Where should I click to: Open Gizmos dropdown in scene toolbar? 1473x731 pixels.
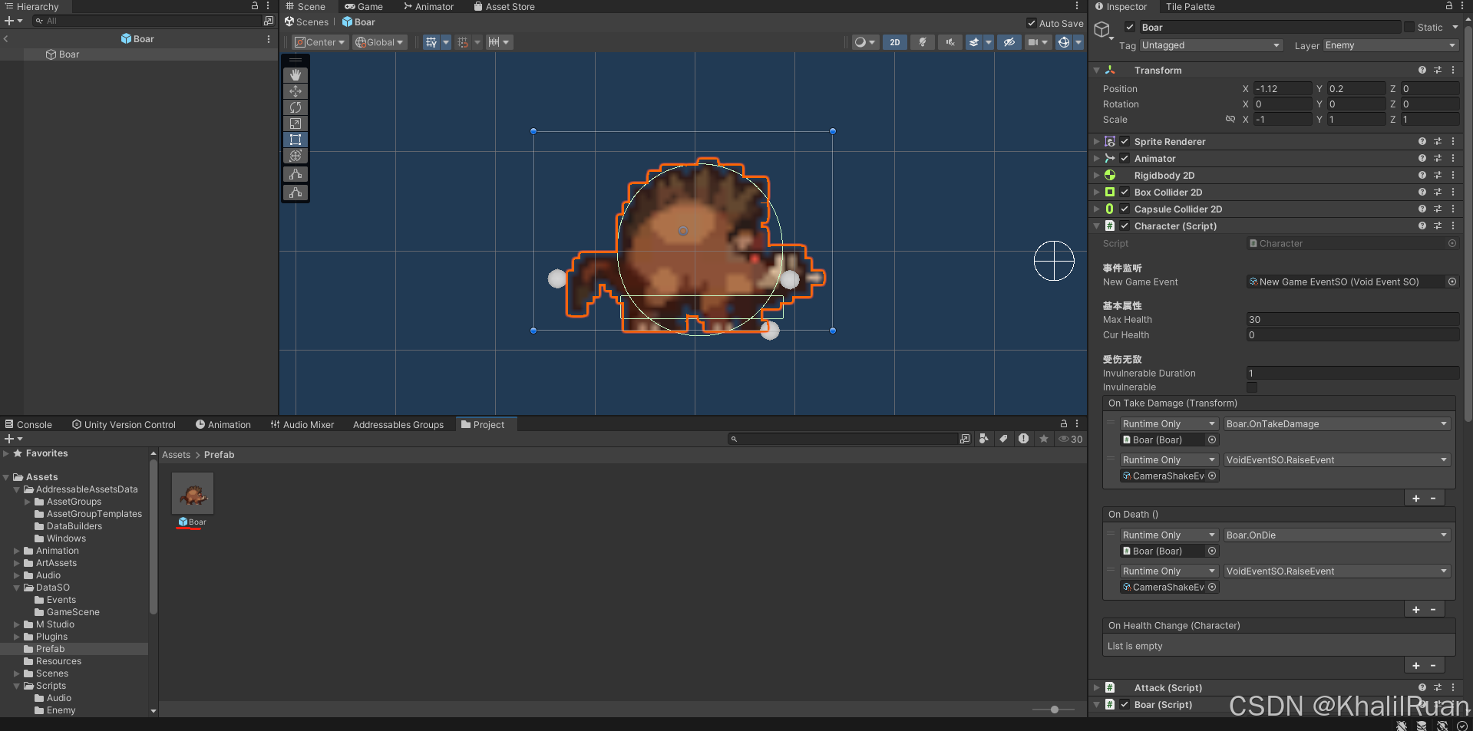[x=1078, y=42]
